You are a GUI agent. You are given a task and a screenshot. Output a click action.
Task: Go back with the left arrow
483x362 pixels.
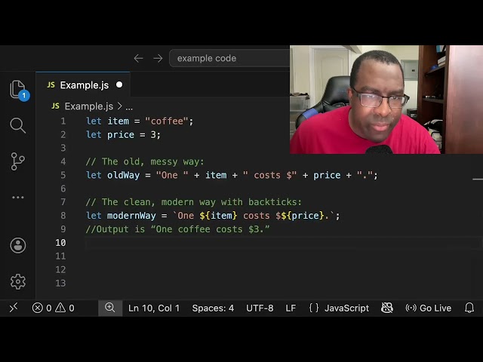(x=138, y=58)
